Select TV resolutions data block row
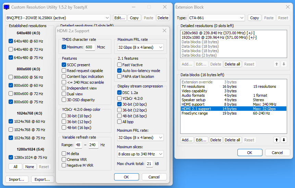Image resolution: width=295 pixels, height=188 pixels. pos(233,86)
